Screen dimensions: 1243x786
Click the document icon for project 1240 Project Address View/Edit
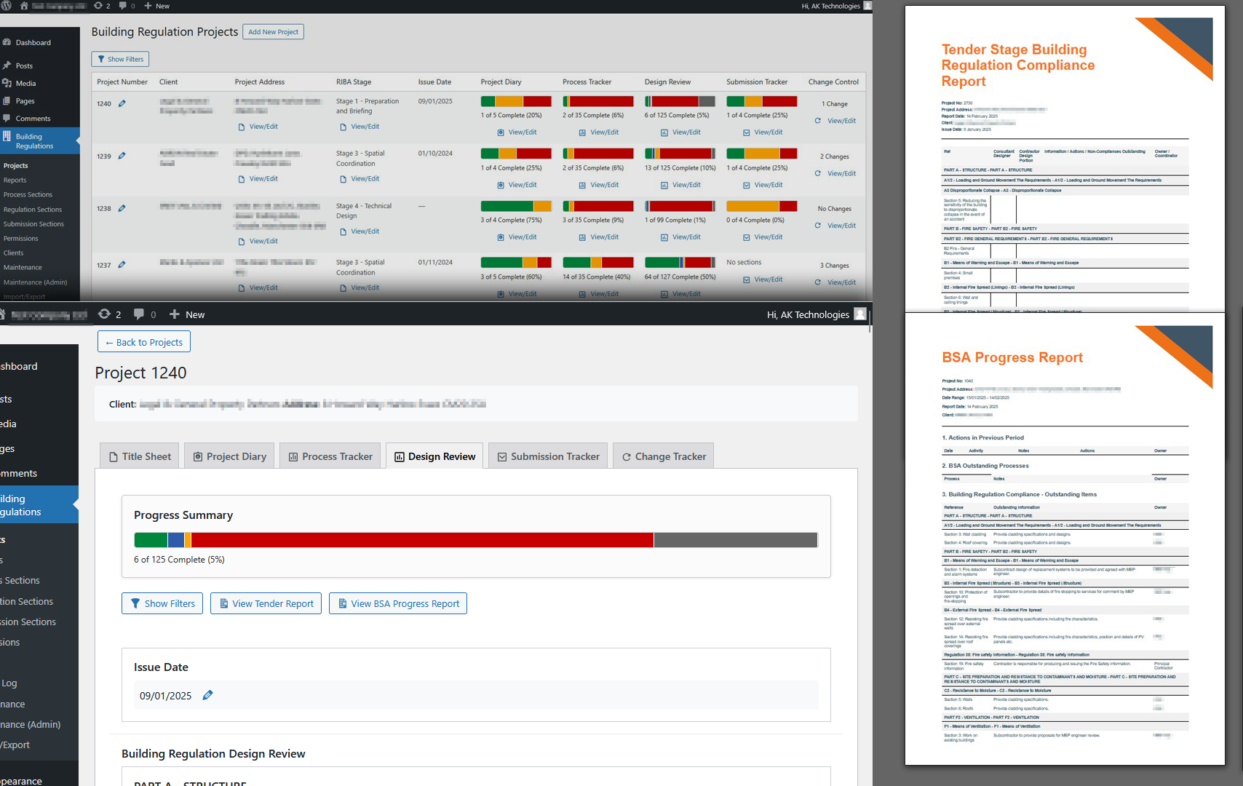click(242, 127)
